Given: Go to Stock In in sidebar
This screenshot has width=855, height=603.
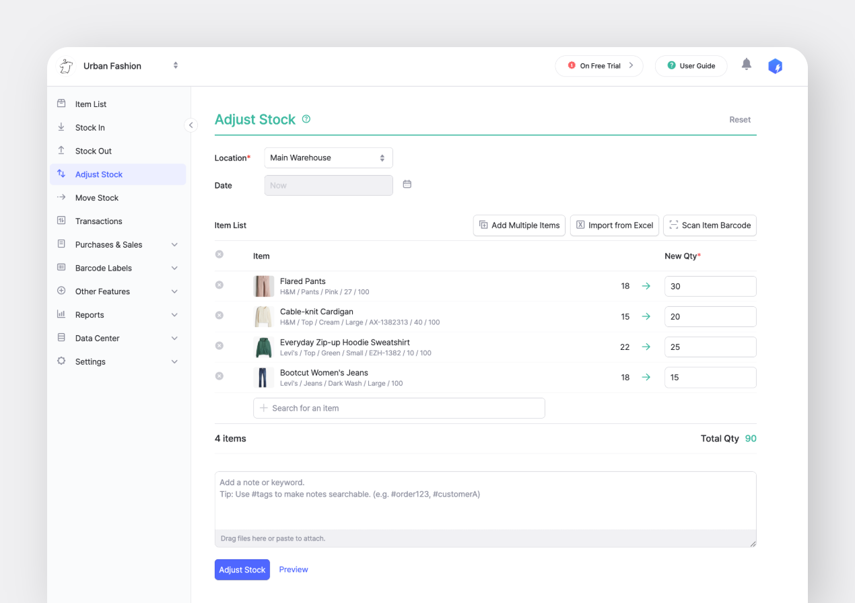Looking at the screenshot, I should tap(90, 128).
